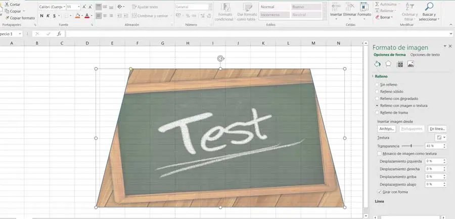Open the Relleno y línea paint bucket tab icon
The width and height of the screenshot is (455, 219).
[x=377, y=64]
